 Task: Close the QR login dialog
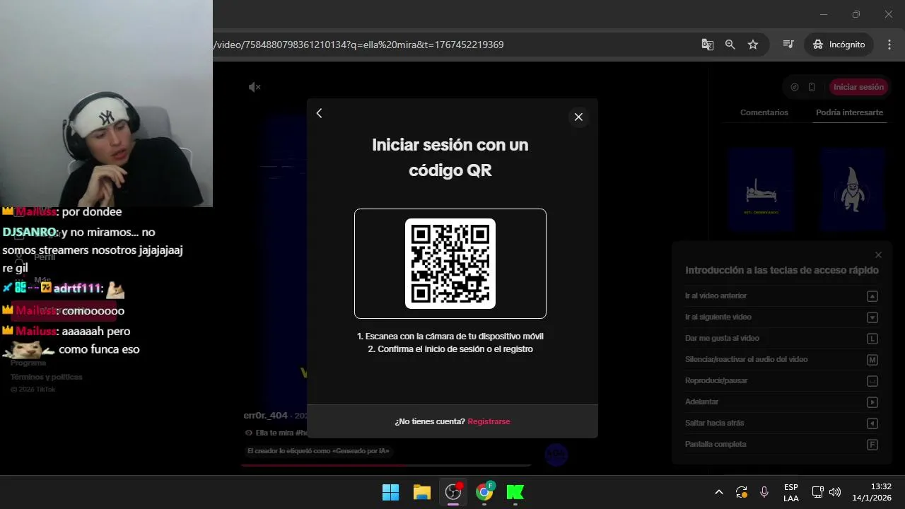[x=578, y=117]
